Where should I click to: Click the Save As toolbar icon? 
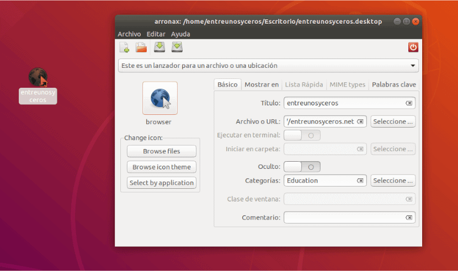(177, 47)
